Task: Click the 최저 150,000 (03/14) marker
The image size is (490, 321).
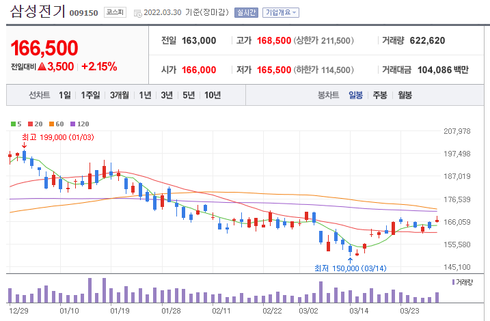Action: coord(351,268)
